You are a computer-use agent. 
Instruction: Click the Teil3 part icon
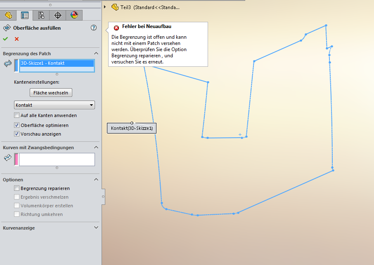click(115, 7)
